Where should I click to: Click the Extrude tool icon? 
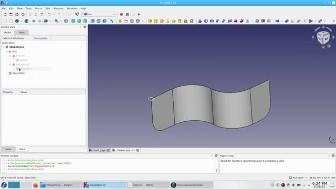[200, 21]
